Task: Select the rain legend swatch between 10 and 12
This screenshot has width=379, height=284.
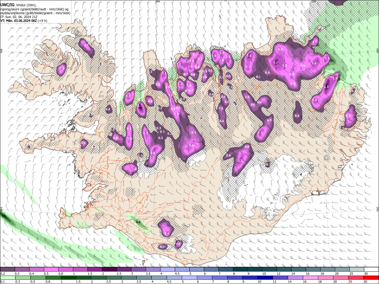Action: (x=265, y=277)
